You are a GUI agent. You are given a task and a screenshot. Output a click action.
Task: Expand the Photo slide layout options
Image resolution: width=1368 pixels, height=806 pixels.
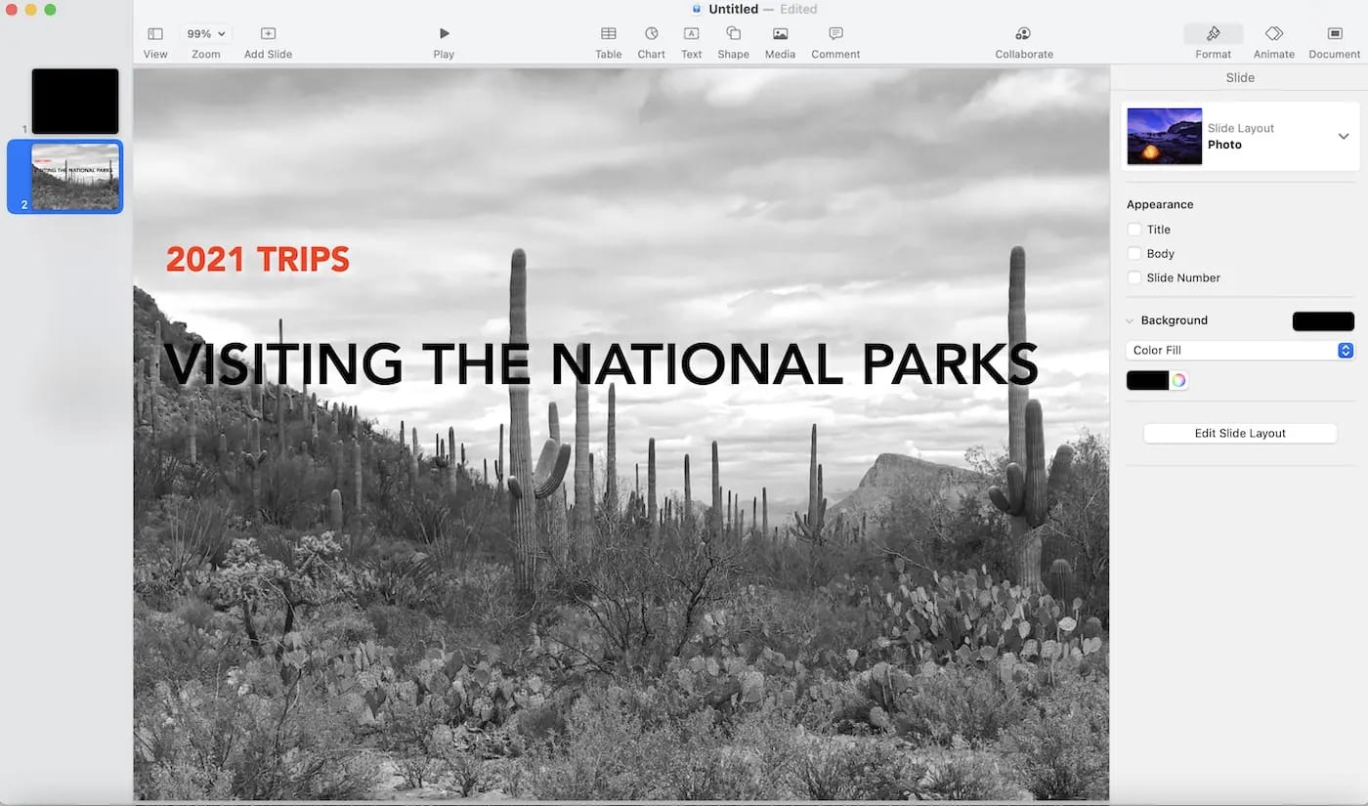[1344, 137]
